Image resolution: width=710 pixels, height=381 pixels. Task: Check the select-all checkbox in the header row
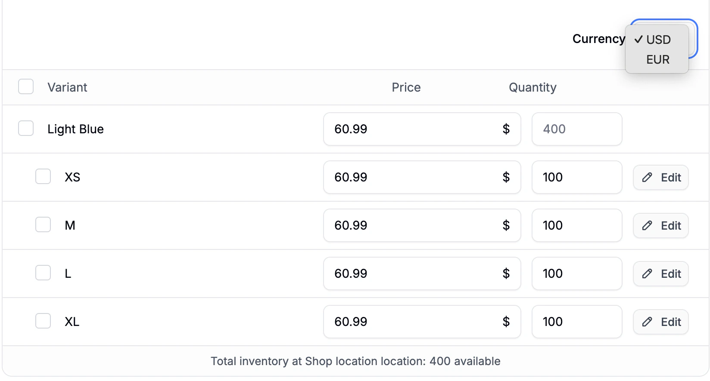[x=26, y=86]
